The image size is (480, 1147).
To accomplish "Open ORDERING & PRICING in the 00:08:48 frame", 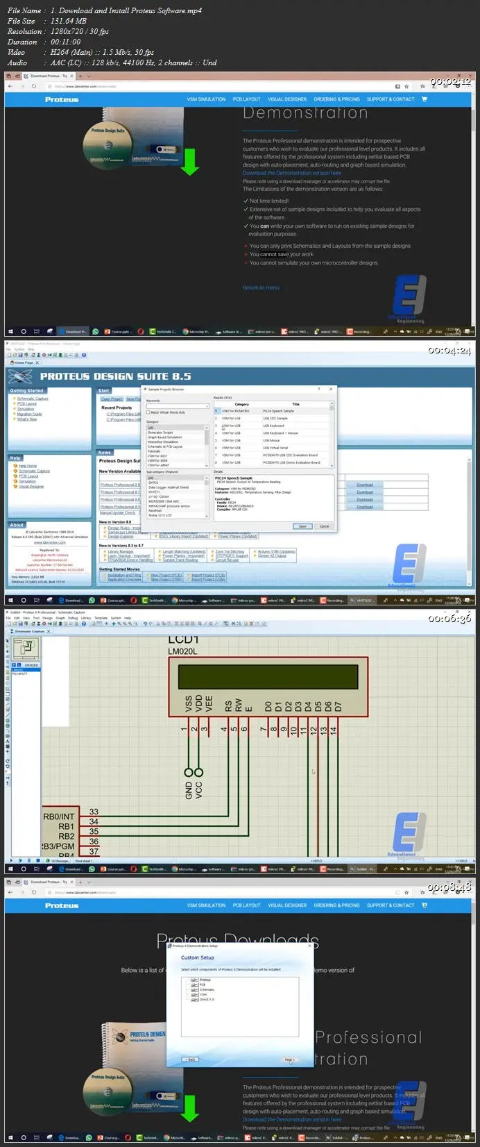I will click(336, 905).
